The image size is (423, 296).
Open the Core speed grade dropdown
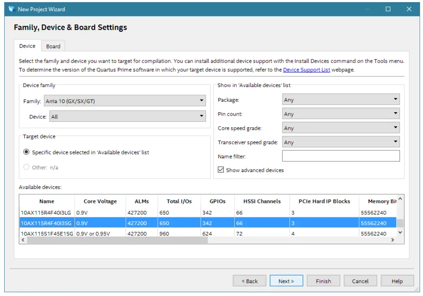point(341,128)
